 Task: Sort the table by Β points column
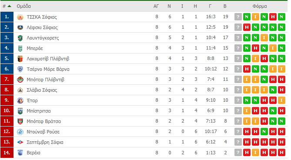[225, 6]
